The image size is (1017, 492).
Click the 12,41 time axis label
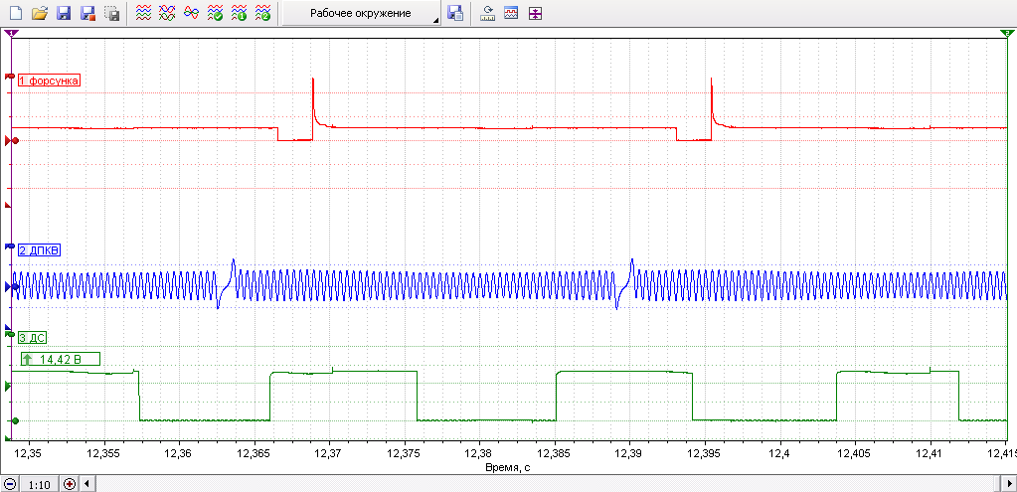(x=931, y=452)
